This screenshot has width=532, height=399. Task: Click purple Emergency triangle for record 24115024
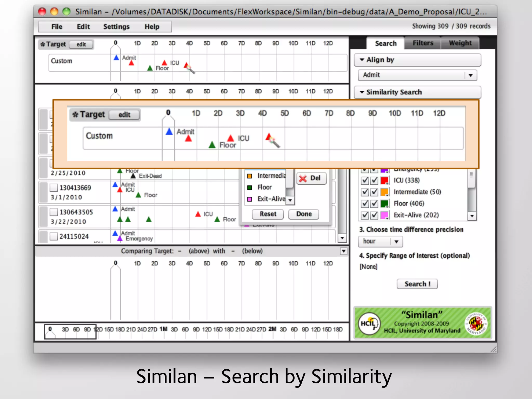click(x=120, y=238)
